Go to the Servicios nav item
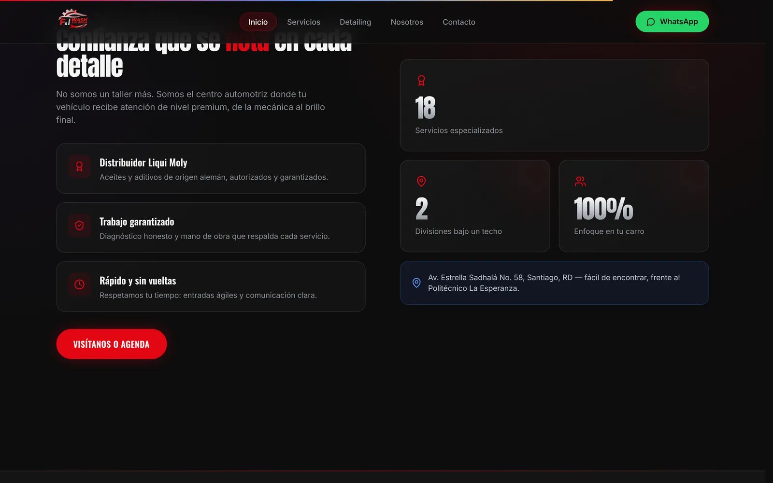This screenshot has height=483, width=773. tap(303, 22)
